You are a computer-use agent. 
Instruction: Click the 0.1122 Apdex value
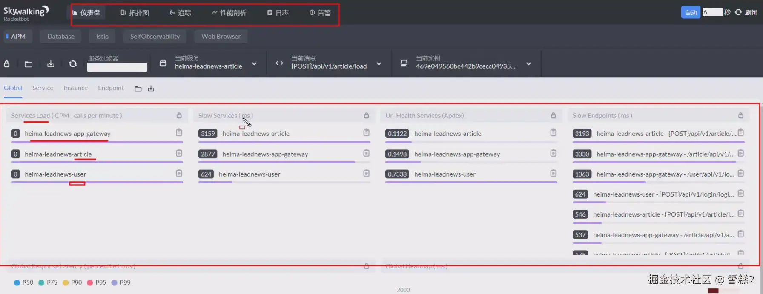click(x=397, y=134)
